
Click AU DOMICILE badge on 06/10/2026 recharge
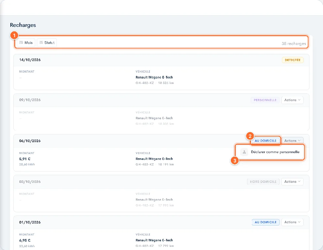(x=265, y=141)
